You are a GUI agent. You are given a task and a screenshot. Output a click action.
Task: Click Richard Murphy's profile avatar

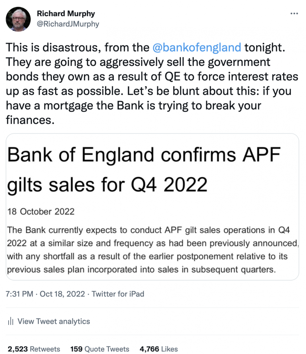[x=18, y=19]
